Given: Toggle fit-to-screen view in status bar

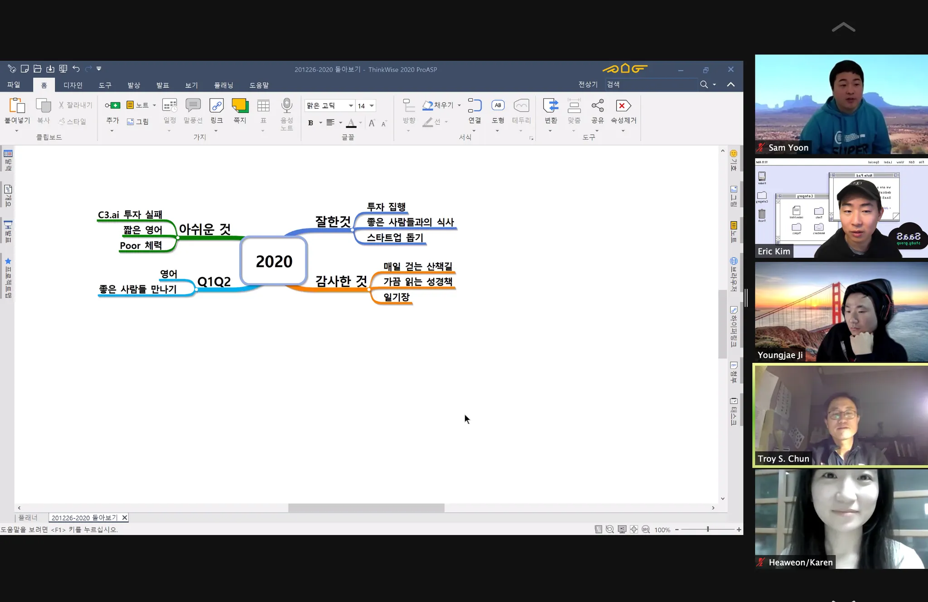Looking at the screenshot, I should coord(634,529).
